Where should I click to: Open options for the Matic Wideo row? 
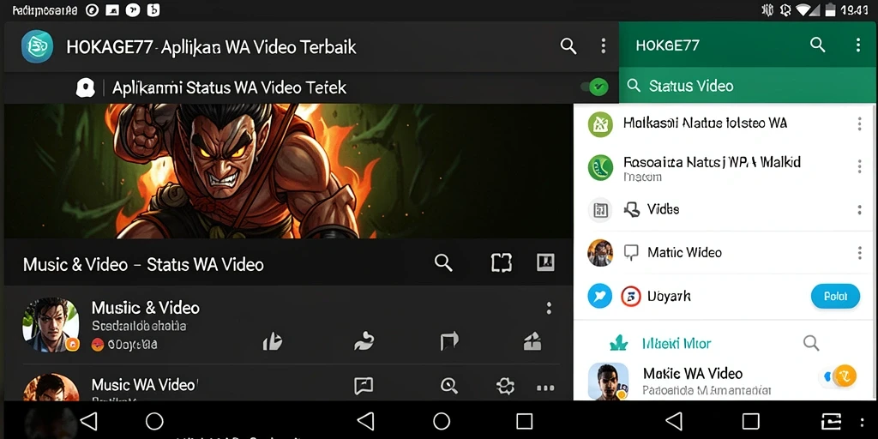[859, 253]
